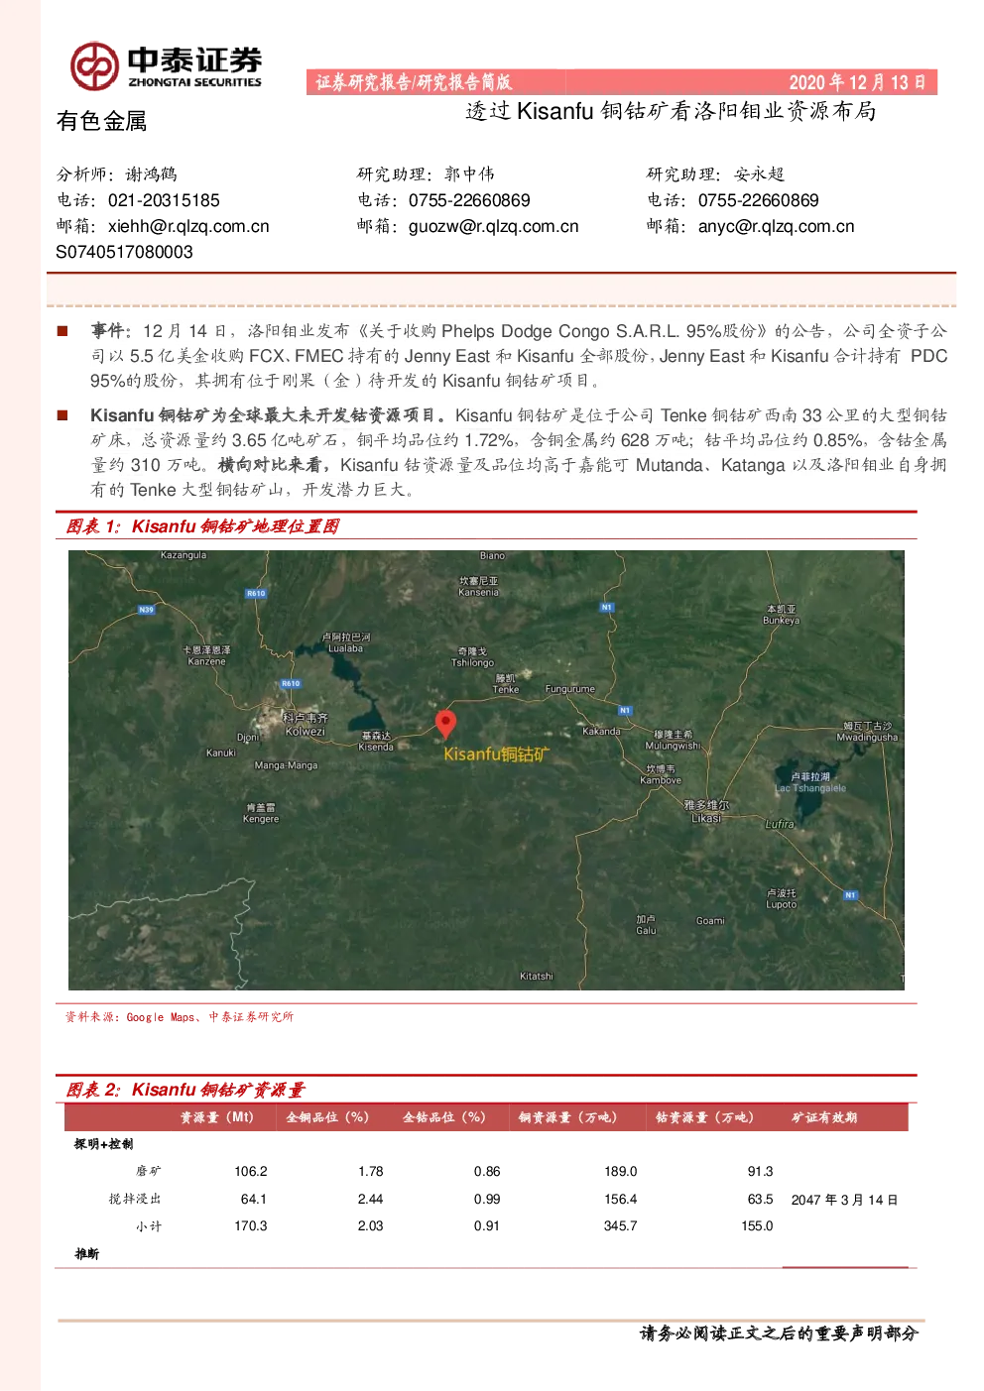
Task: Click the license expiry 2047年3月14日
Action: click(844, 1200)
